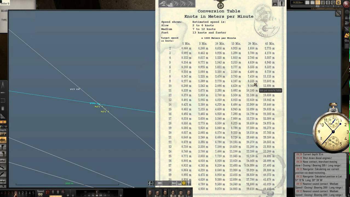350x197 pixels.
Task: Select the protractor angle tool
Action: pyautogui.click(x=3, y=116)
